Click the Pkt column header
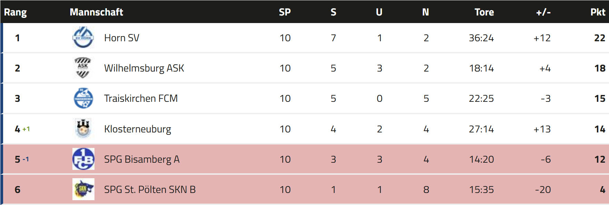 click(x=597, y=12)
